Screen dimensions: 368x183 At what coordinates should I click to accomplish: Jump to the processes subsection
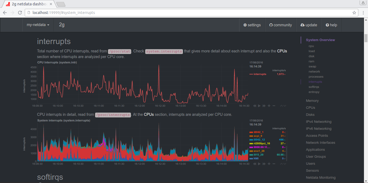(x=316, y=77)
